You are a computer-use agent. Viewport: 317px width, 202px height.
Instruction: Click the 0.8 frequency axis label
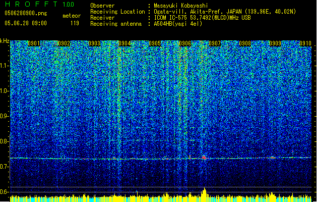(4, 141)
